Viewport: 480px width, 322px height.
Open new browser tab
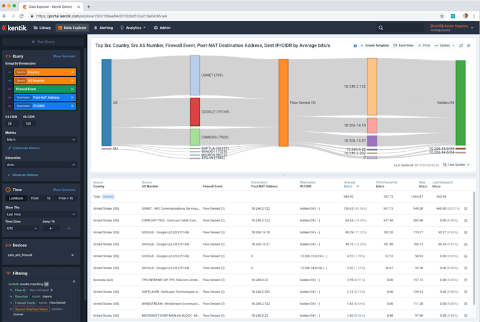tap(88, 7)
